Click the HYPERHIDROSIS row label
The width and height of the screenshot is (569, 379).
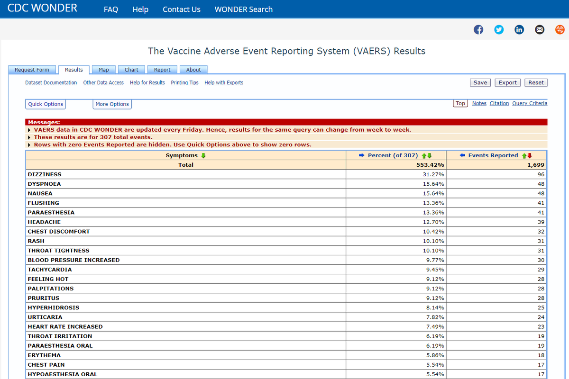(54, 307)
